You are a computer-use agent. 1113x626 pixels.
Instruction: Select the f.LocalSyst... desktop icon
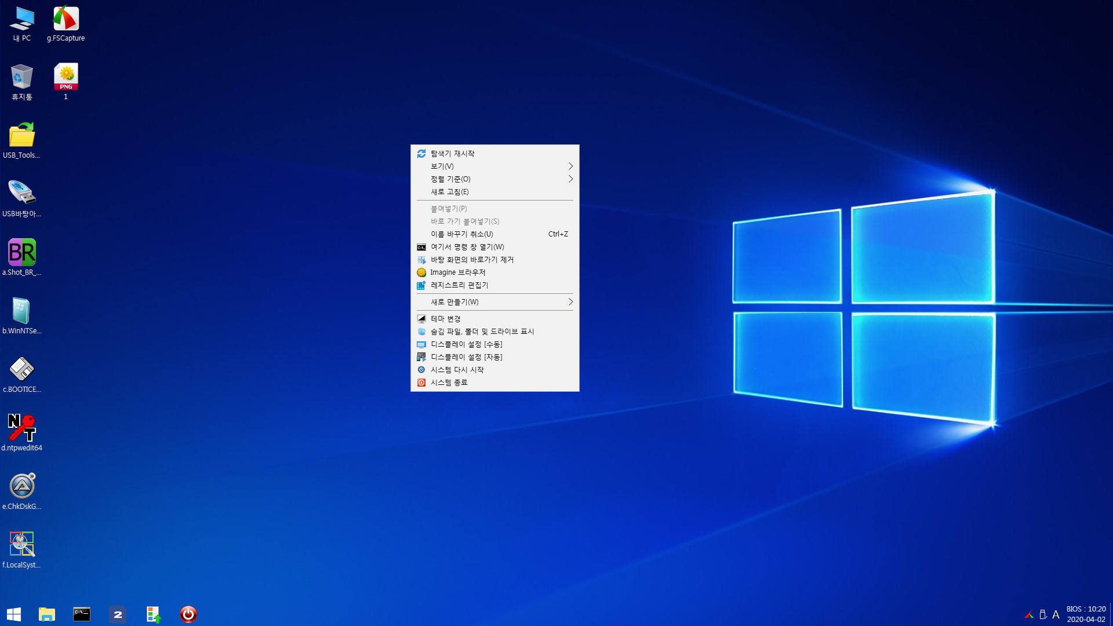pyautogui.click(x=22, y=550)
